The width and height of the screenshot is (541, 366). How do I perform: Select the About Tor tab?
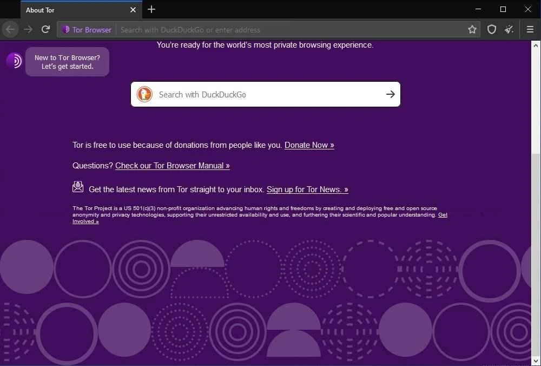[x=82, y=10]
